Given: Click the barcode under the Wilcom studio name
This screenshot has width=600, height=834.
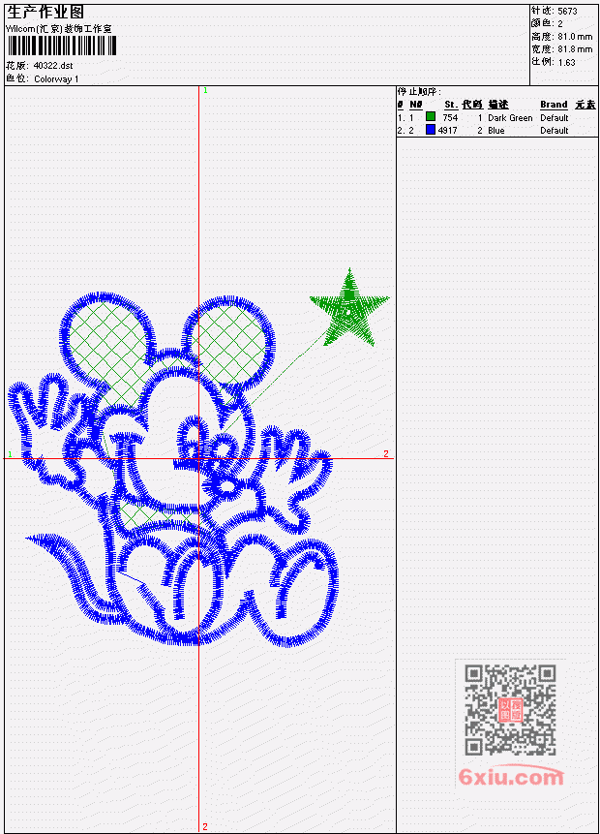Looking at the screenshot, I should (x=62, y=46).
